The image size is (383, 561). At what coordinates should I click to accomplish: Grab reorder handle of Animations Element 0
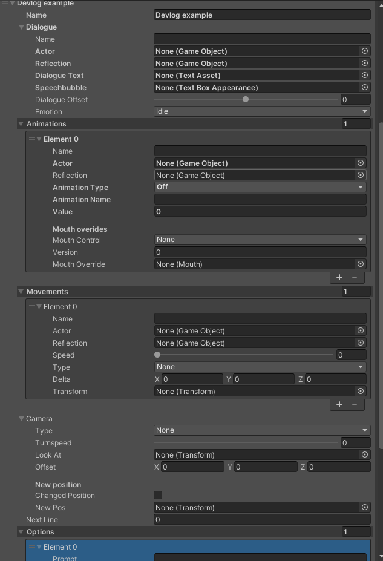point(32,139)
